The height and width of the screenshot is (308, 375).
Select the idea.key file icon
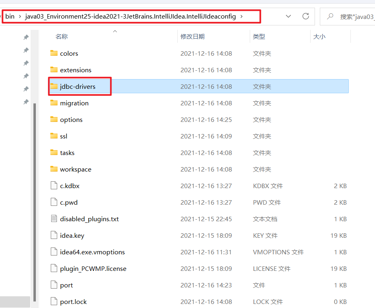pos(54,235)
